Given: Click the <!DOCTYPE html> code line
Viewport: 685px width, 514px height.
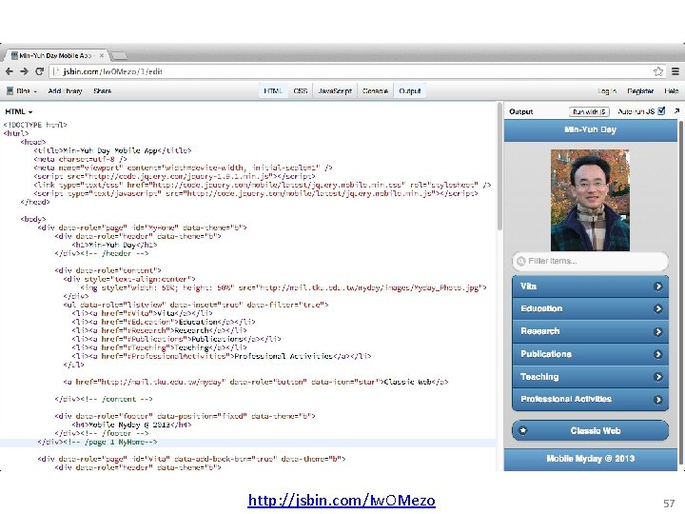Looking at the screenshot, I should [35, 125].
